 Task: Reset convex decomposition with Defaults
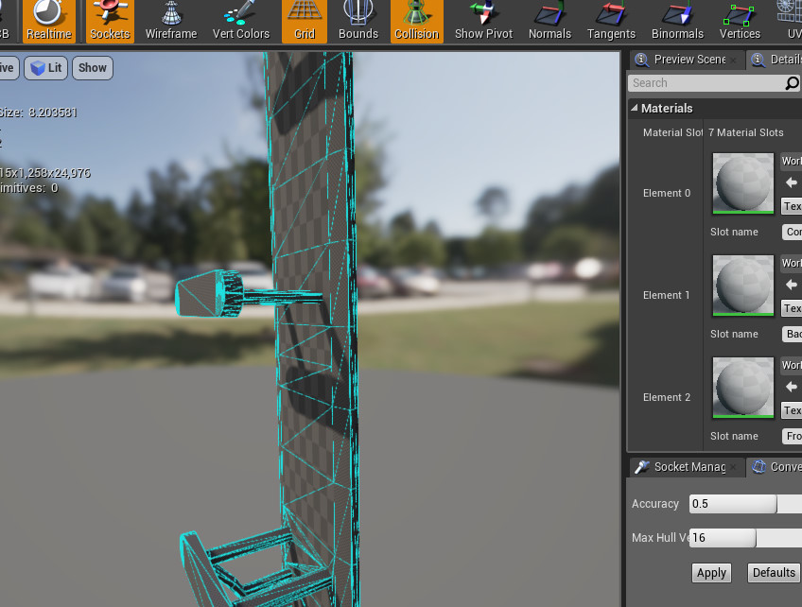pos(774,573)
